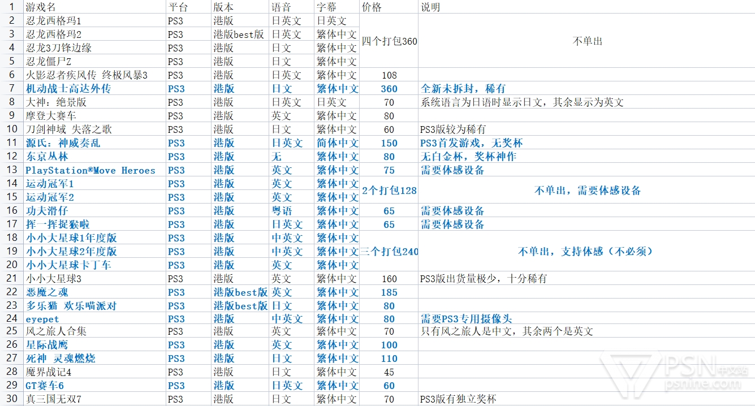Image resolution: width=755 pixels, height=406 pixels.
Task: Select the 源氏：神威奏乱 cell
Action: pyautogui.click(x=95, y=142)
